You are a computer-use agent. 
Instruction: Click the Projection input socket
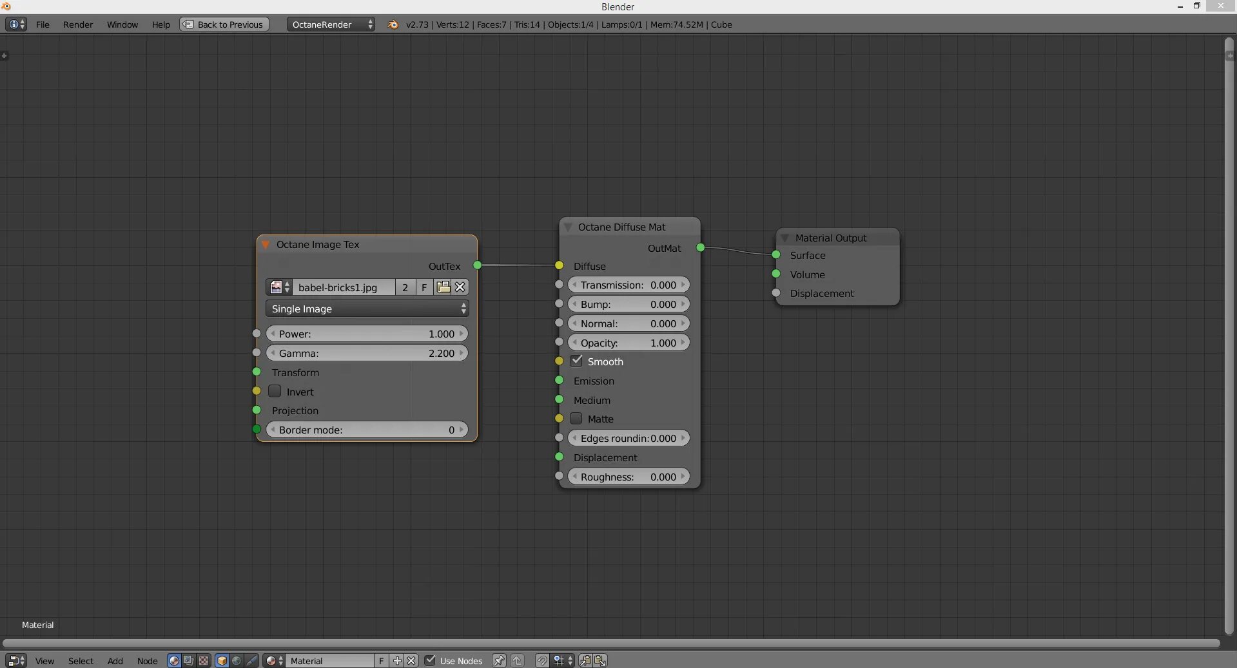(257, 410)
